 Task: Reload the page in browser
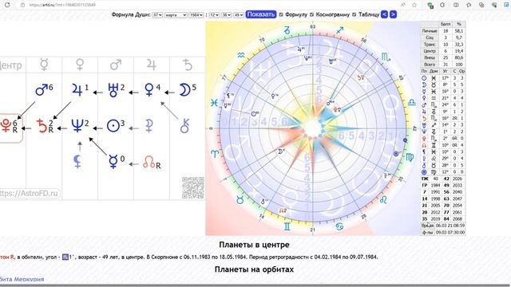[x=7, y=5]
